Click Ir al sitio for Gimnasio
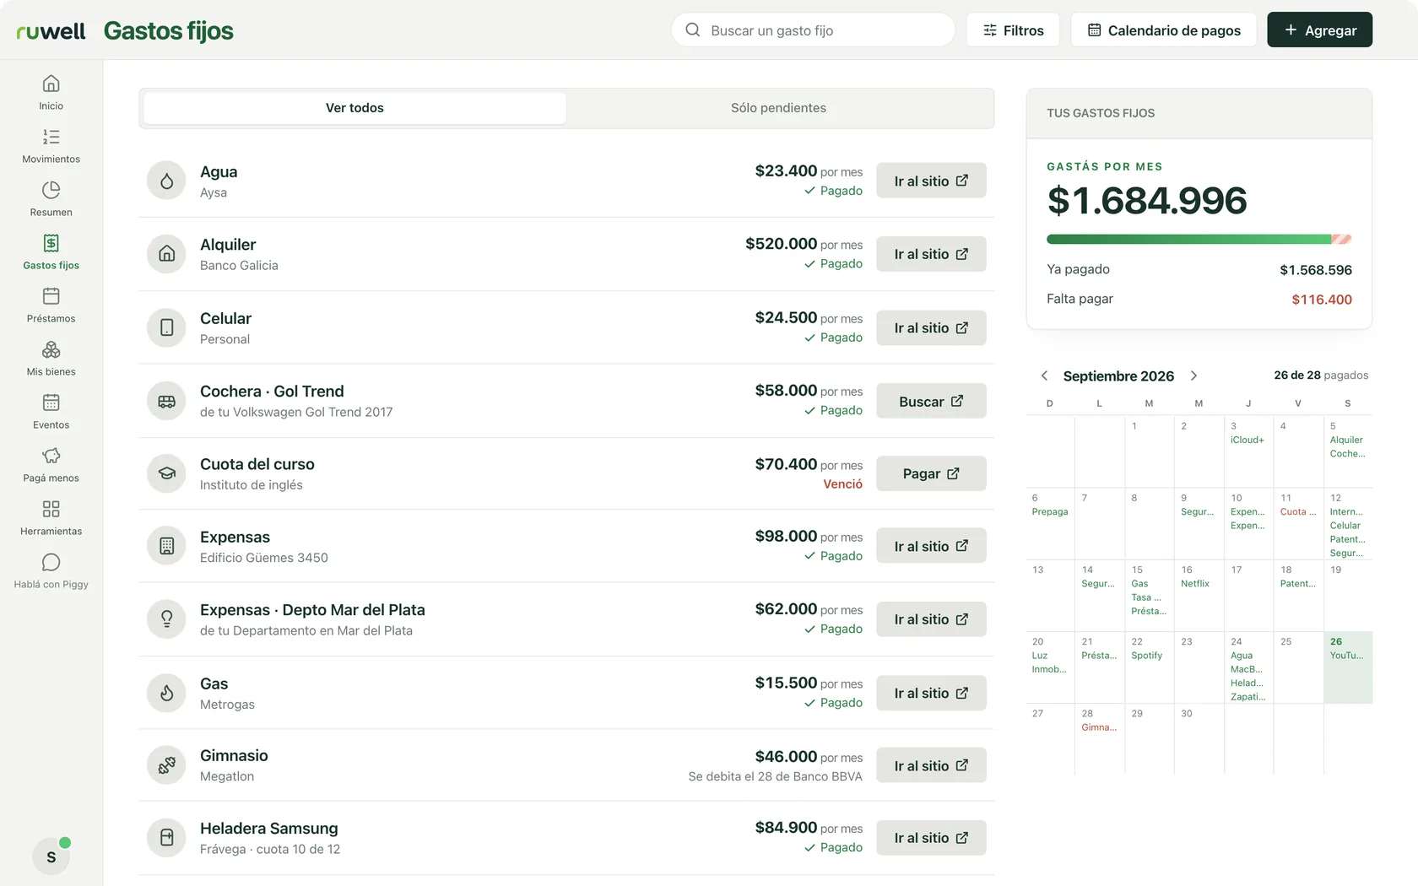The image size is (1418, 886). pos(931,765)
